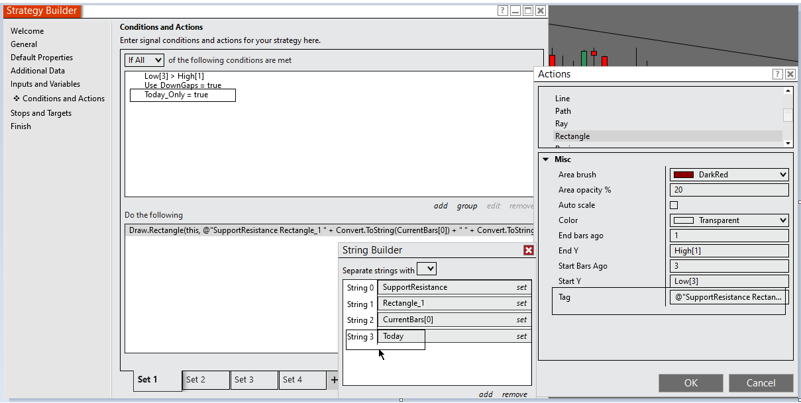
Task: Click Cancel in the Actions window
Action: tap(761, 383)
